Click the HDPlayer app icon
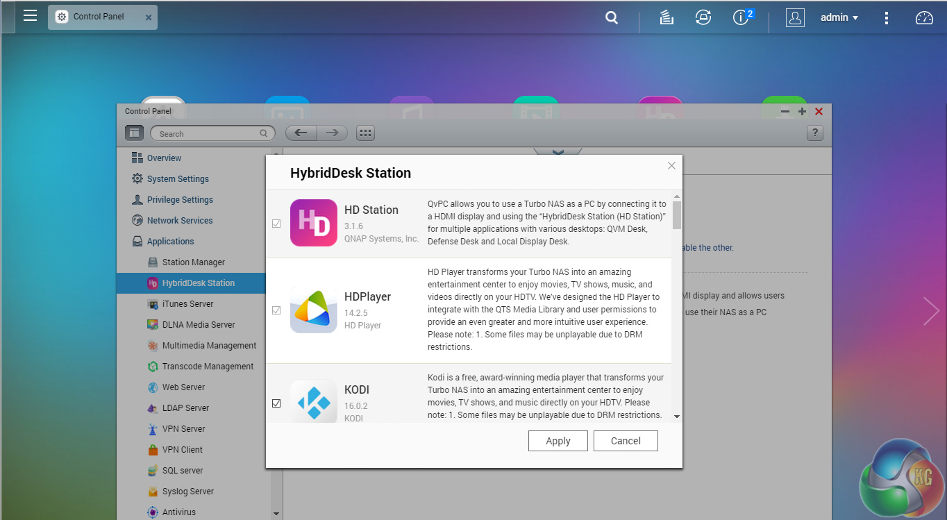This screenshot has height=520, width=947. (x=314, y=310)
